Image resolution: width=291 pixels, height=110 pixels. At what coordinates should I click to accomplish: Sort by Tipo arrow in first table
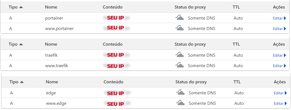coord(21,7)
